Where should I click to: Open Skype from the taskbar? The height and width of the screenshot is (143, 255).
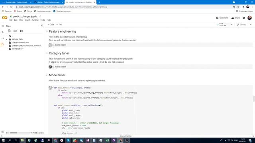68,140
